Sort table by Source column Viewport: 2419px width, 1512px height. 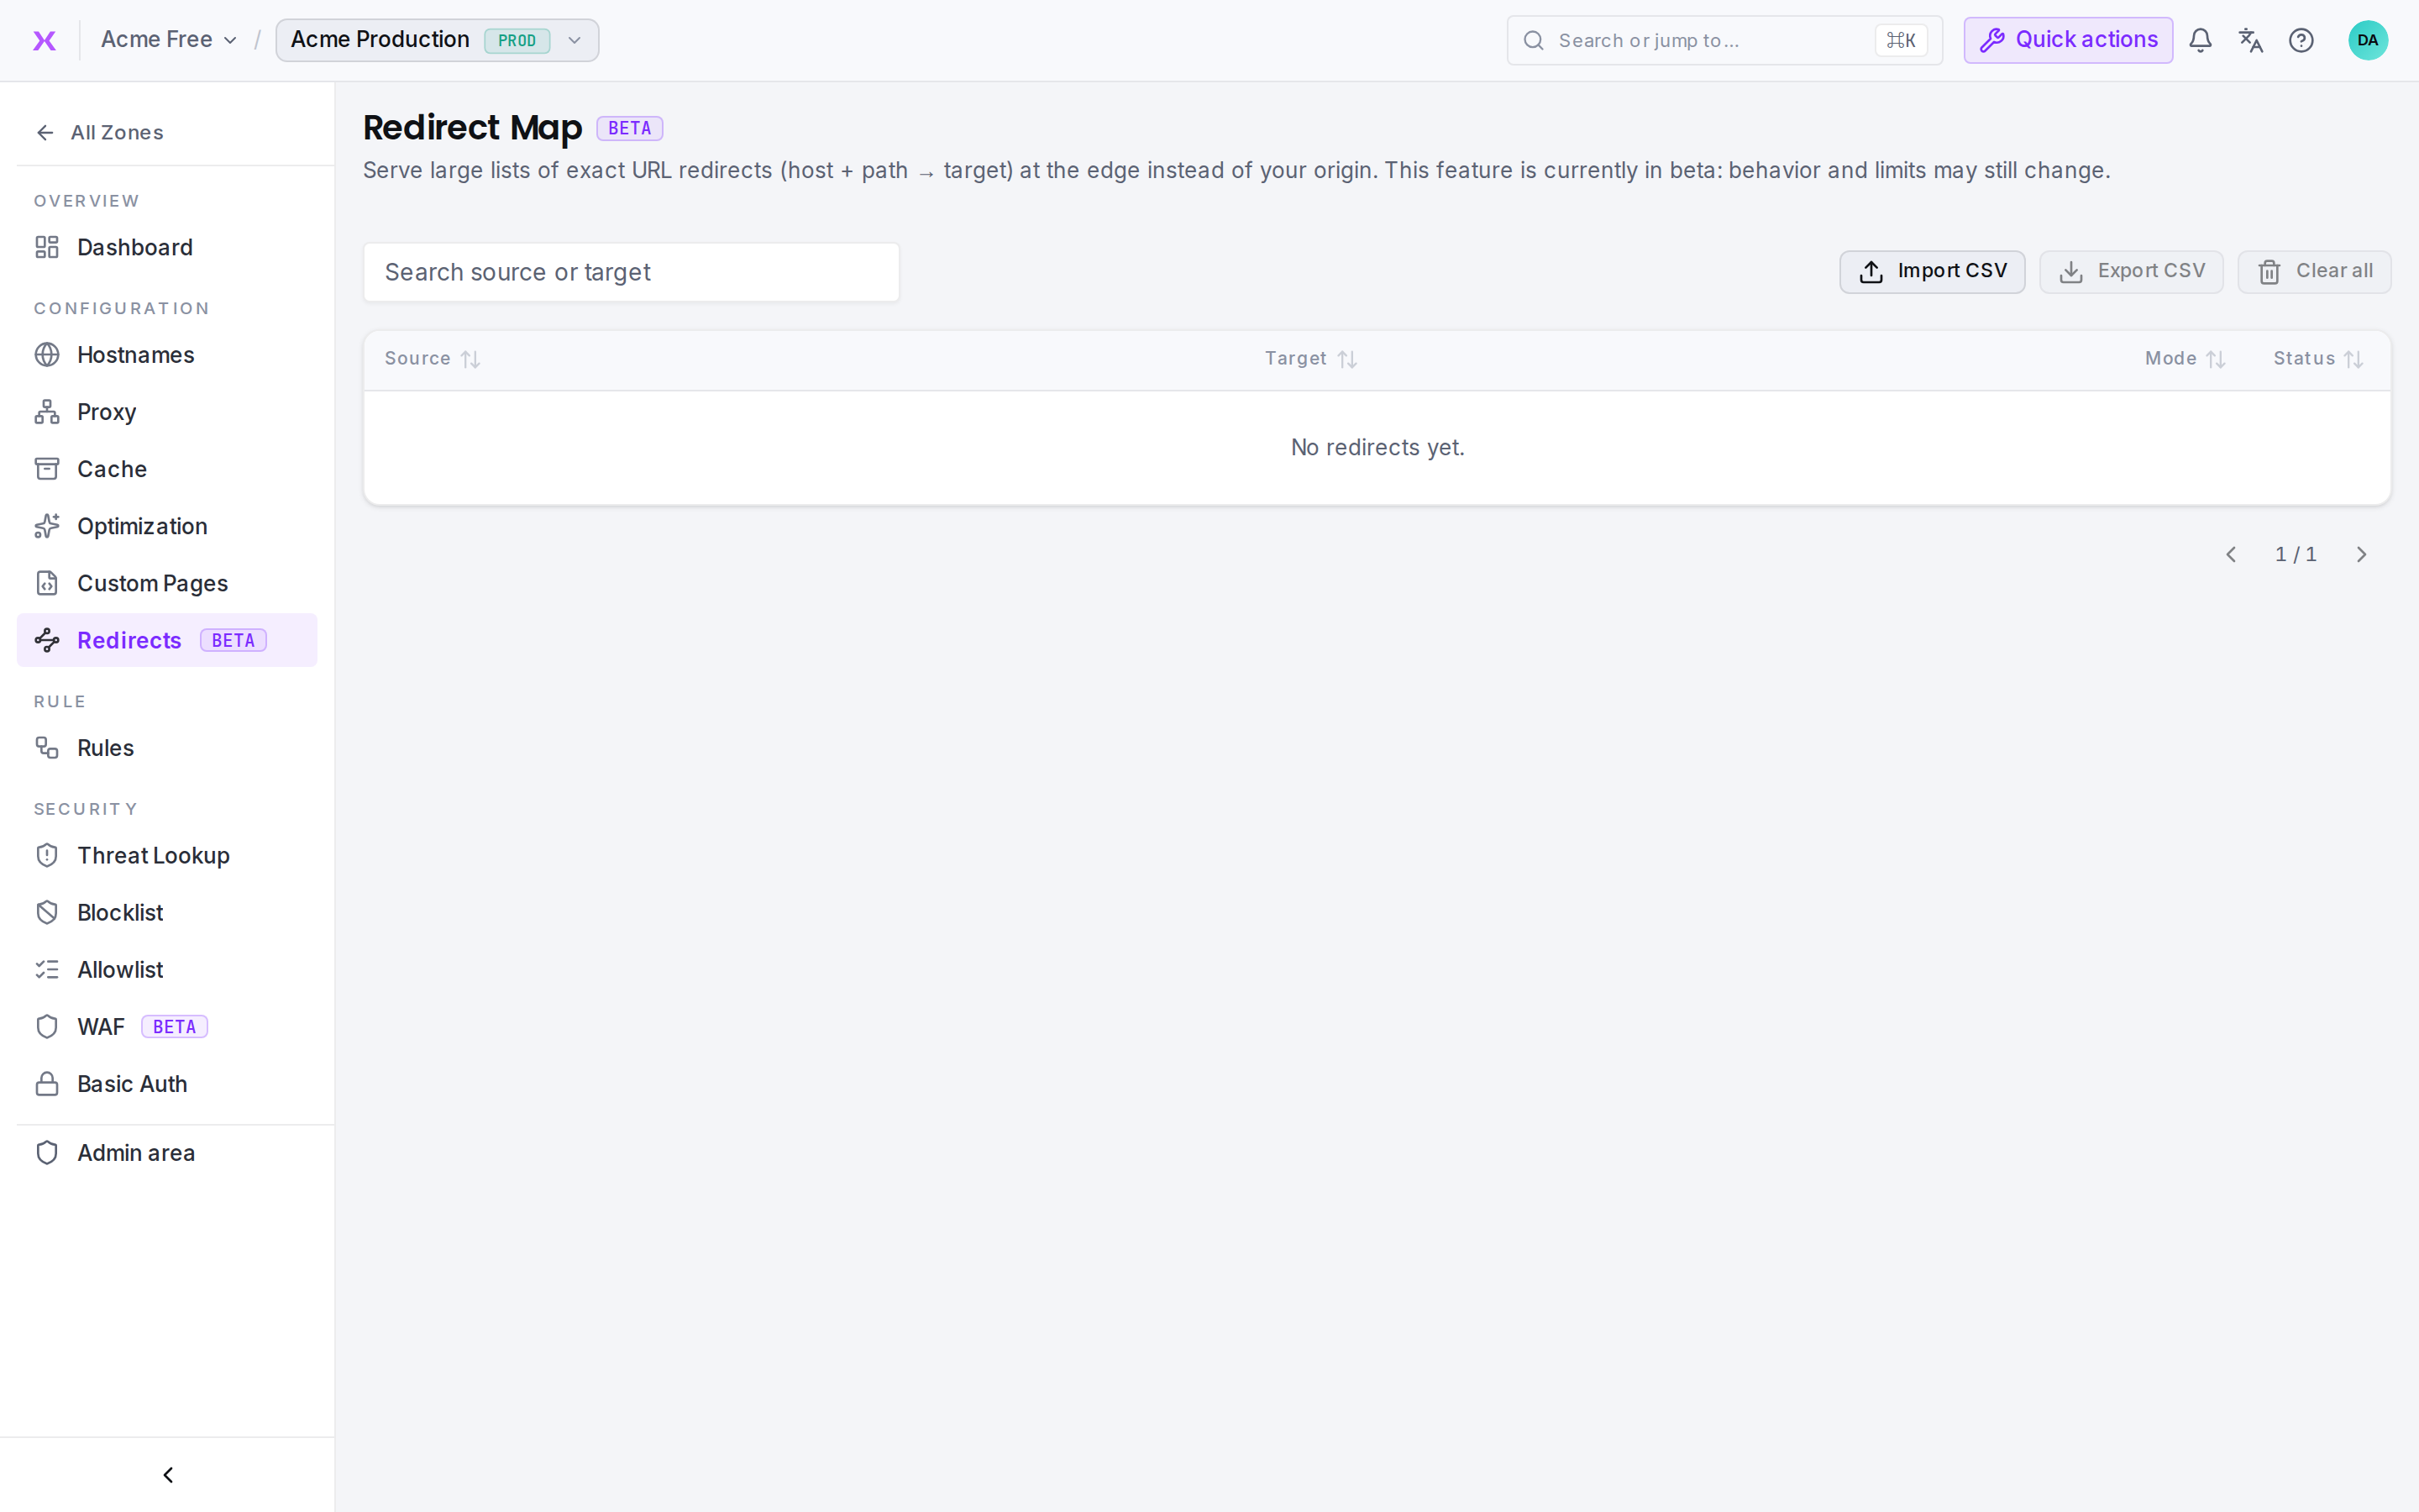(x=432, y=359)
